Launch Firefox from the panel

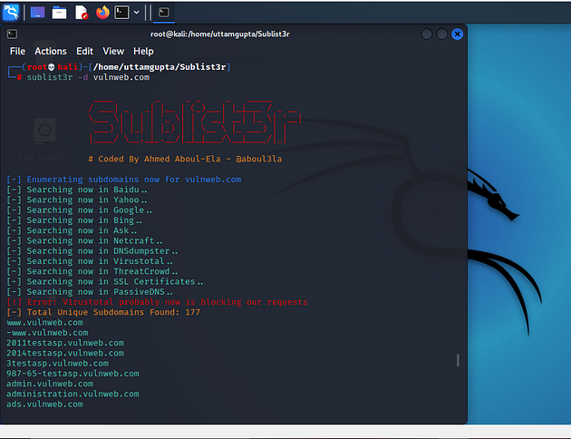tap(102, 13)
